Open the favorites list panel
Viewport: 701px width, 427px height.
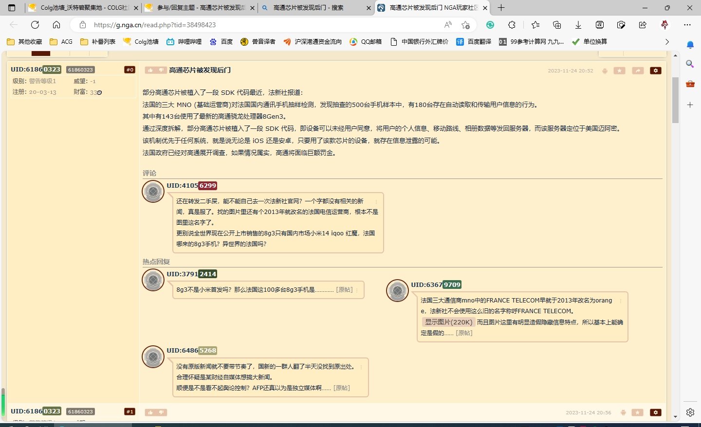pyautogui.click(x=535, y=25)
